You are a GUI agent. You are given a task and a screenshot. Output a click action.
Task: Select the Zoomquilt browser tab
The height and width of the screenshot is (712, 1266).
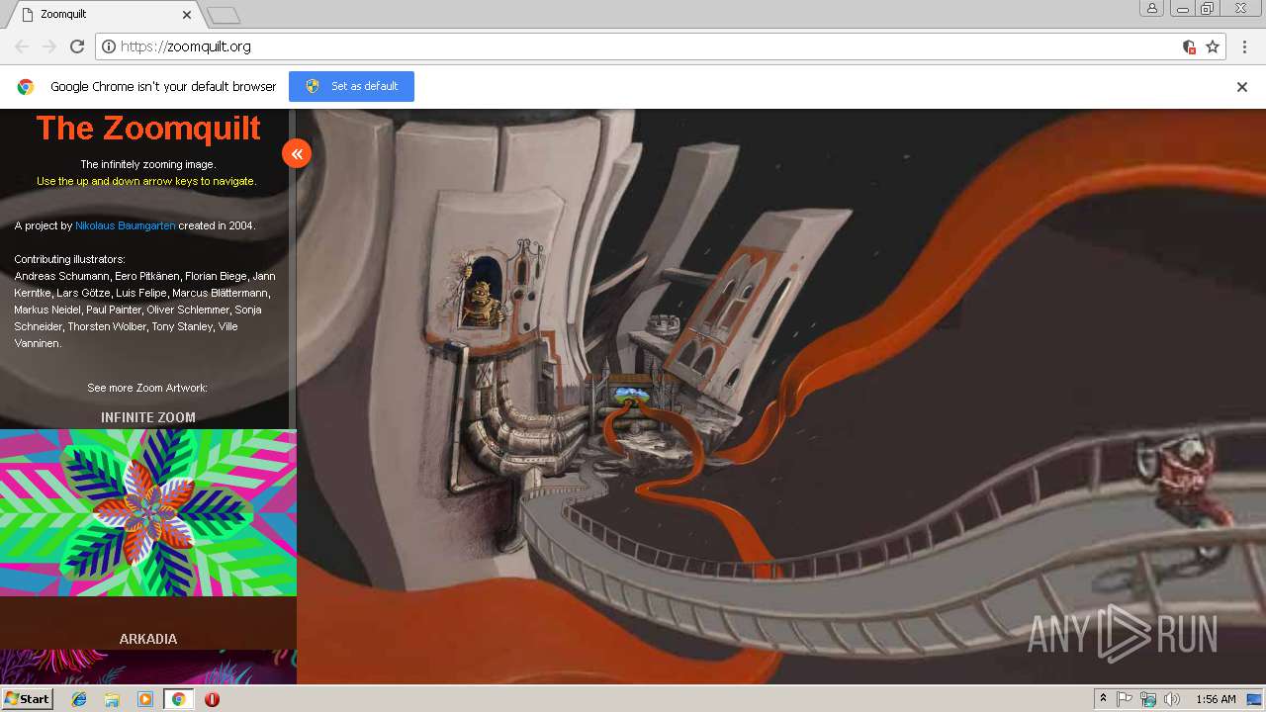[x=102, y=15]
